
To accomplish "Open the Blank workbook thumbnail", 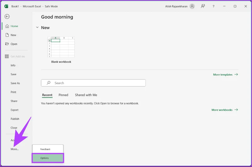I will click(61, 47).
